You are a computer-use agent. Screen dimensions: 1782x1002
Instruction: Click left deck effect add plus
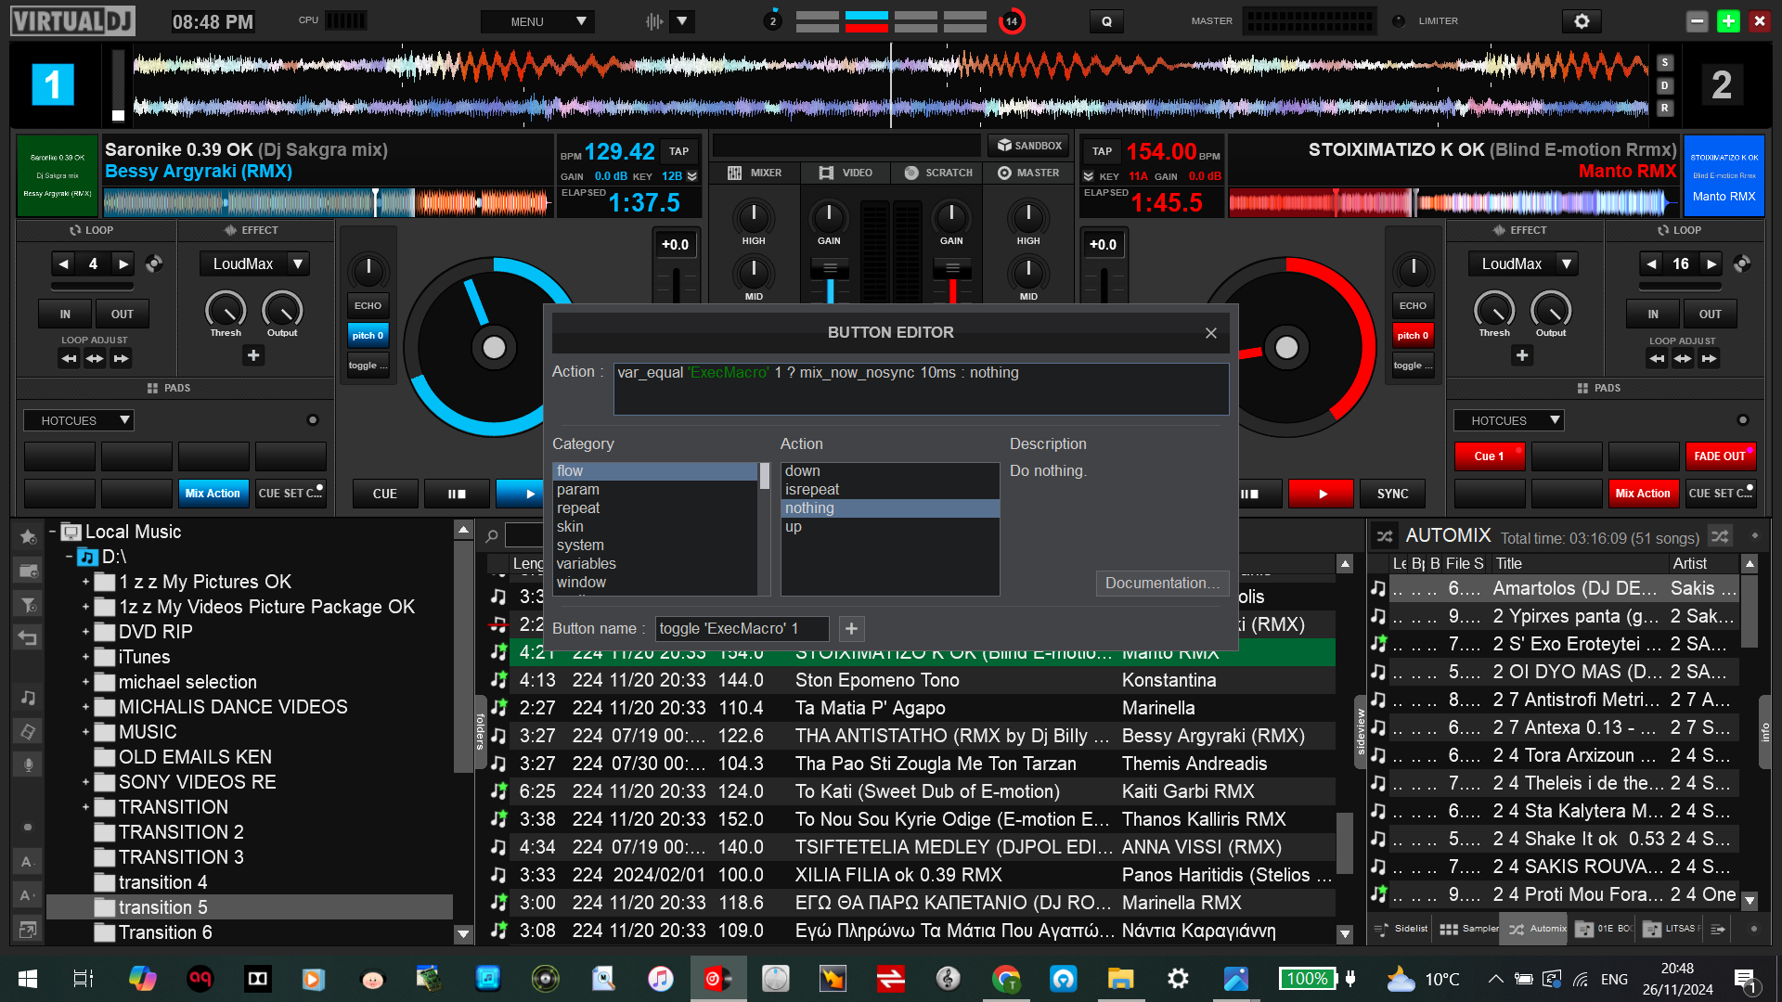(253, 355)
